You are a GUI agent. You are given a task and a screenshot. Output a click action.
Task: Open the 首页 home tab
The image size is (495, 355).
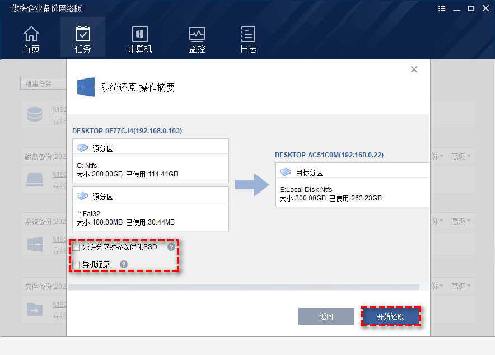click(x=31, y=39)
